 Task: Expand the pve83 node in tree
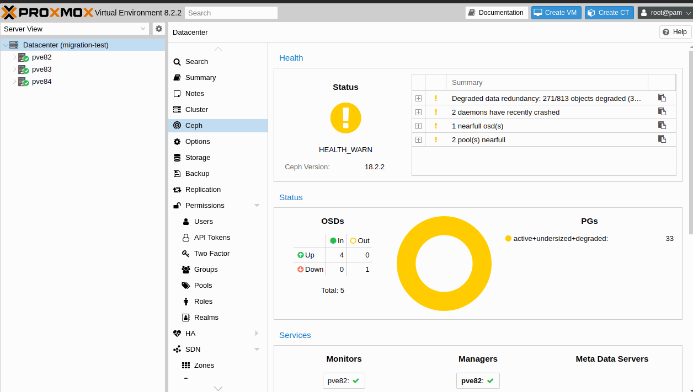(15, 69)
